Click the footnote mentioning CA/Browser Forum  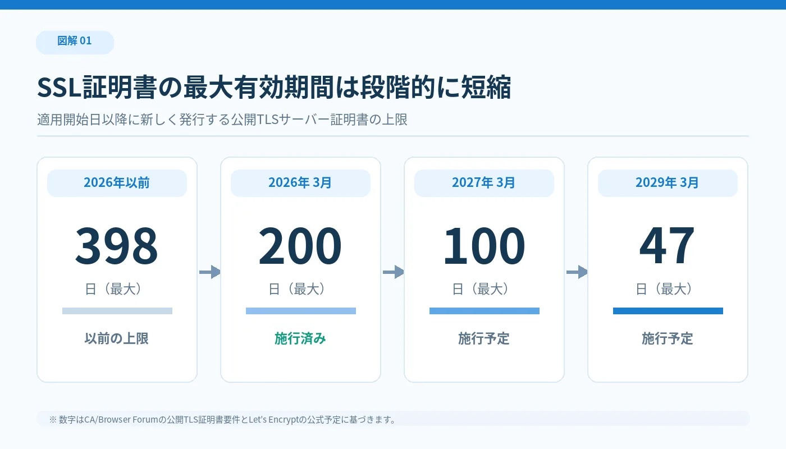[222, 419]
